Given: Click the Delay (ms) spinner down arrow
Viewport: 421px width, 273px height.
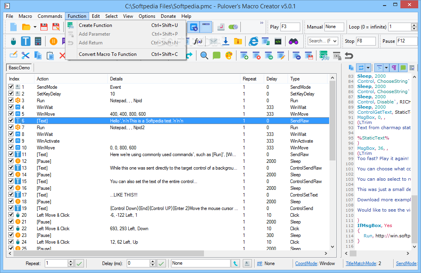Looking at the screenshot, I should [153, 265].
